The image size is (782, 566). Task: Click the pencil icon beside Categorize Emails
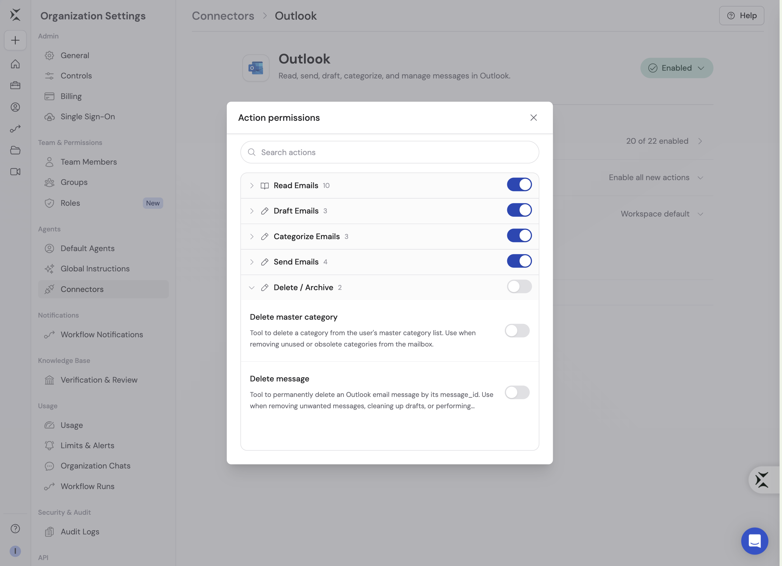tap(265, 237)
